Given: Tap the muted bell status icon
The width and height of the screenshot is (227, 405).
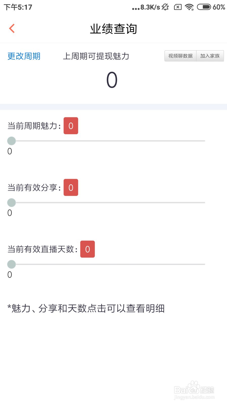Looking at the screenshot, I should [x=165, y=7].
